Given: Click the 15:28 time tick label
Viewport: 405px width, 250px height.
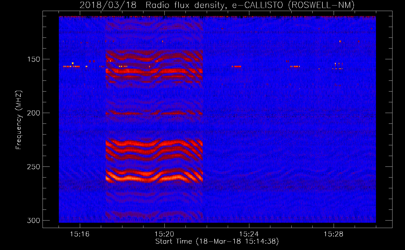Looking at the screenshot, I should point(334,234).
